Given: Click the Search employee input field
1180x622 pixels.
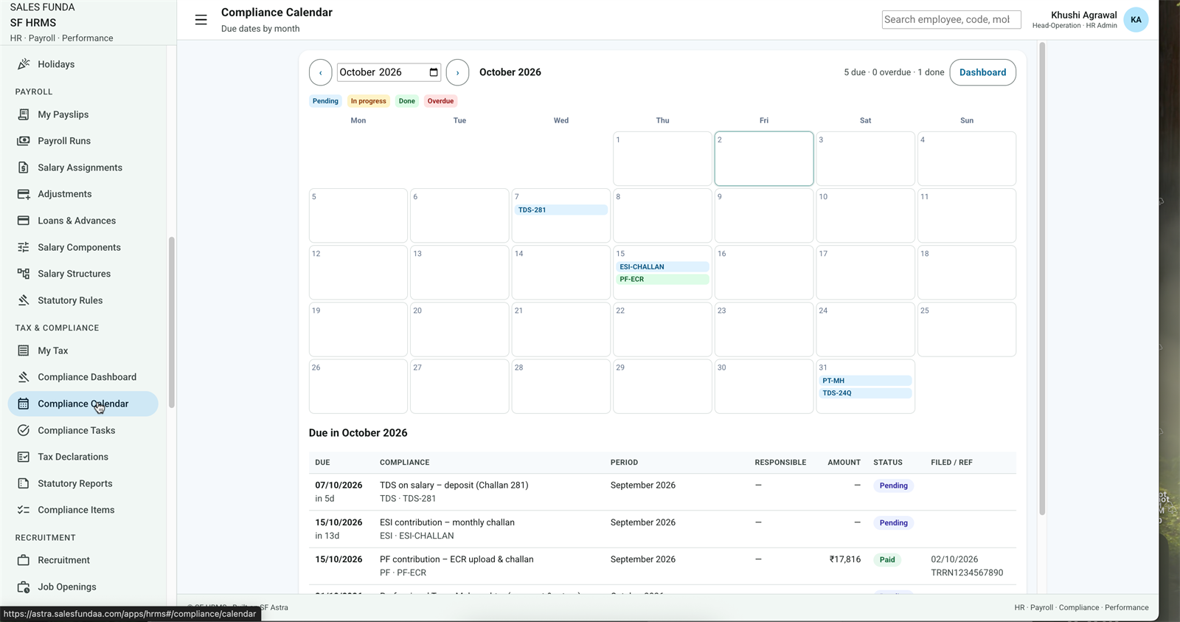Looking at the screenshot, I should tap(951, 20).
